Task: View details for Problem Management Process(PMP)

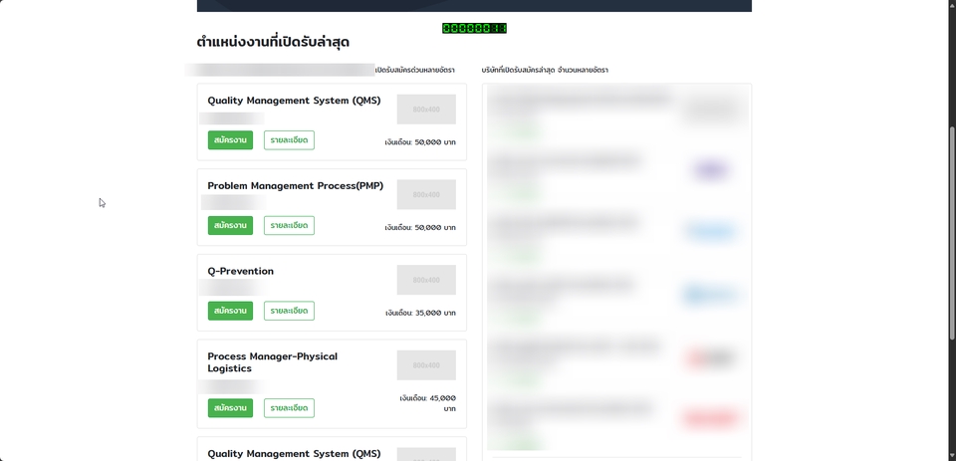Action: 289,225
